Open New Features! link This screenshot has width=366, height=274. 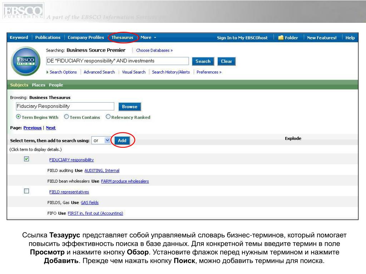322,38
